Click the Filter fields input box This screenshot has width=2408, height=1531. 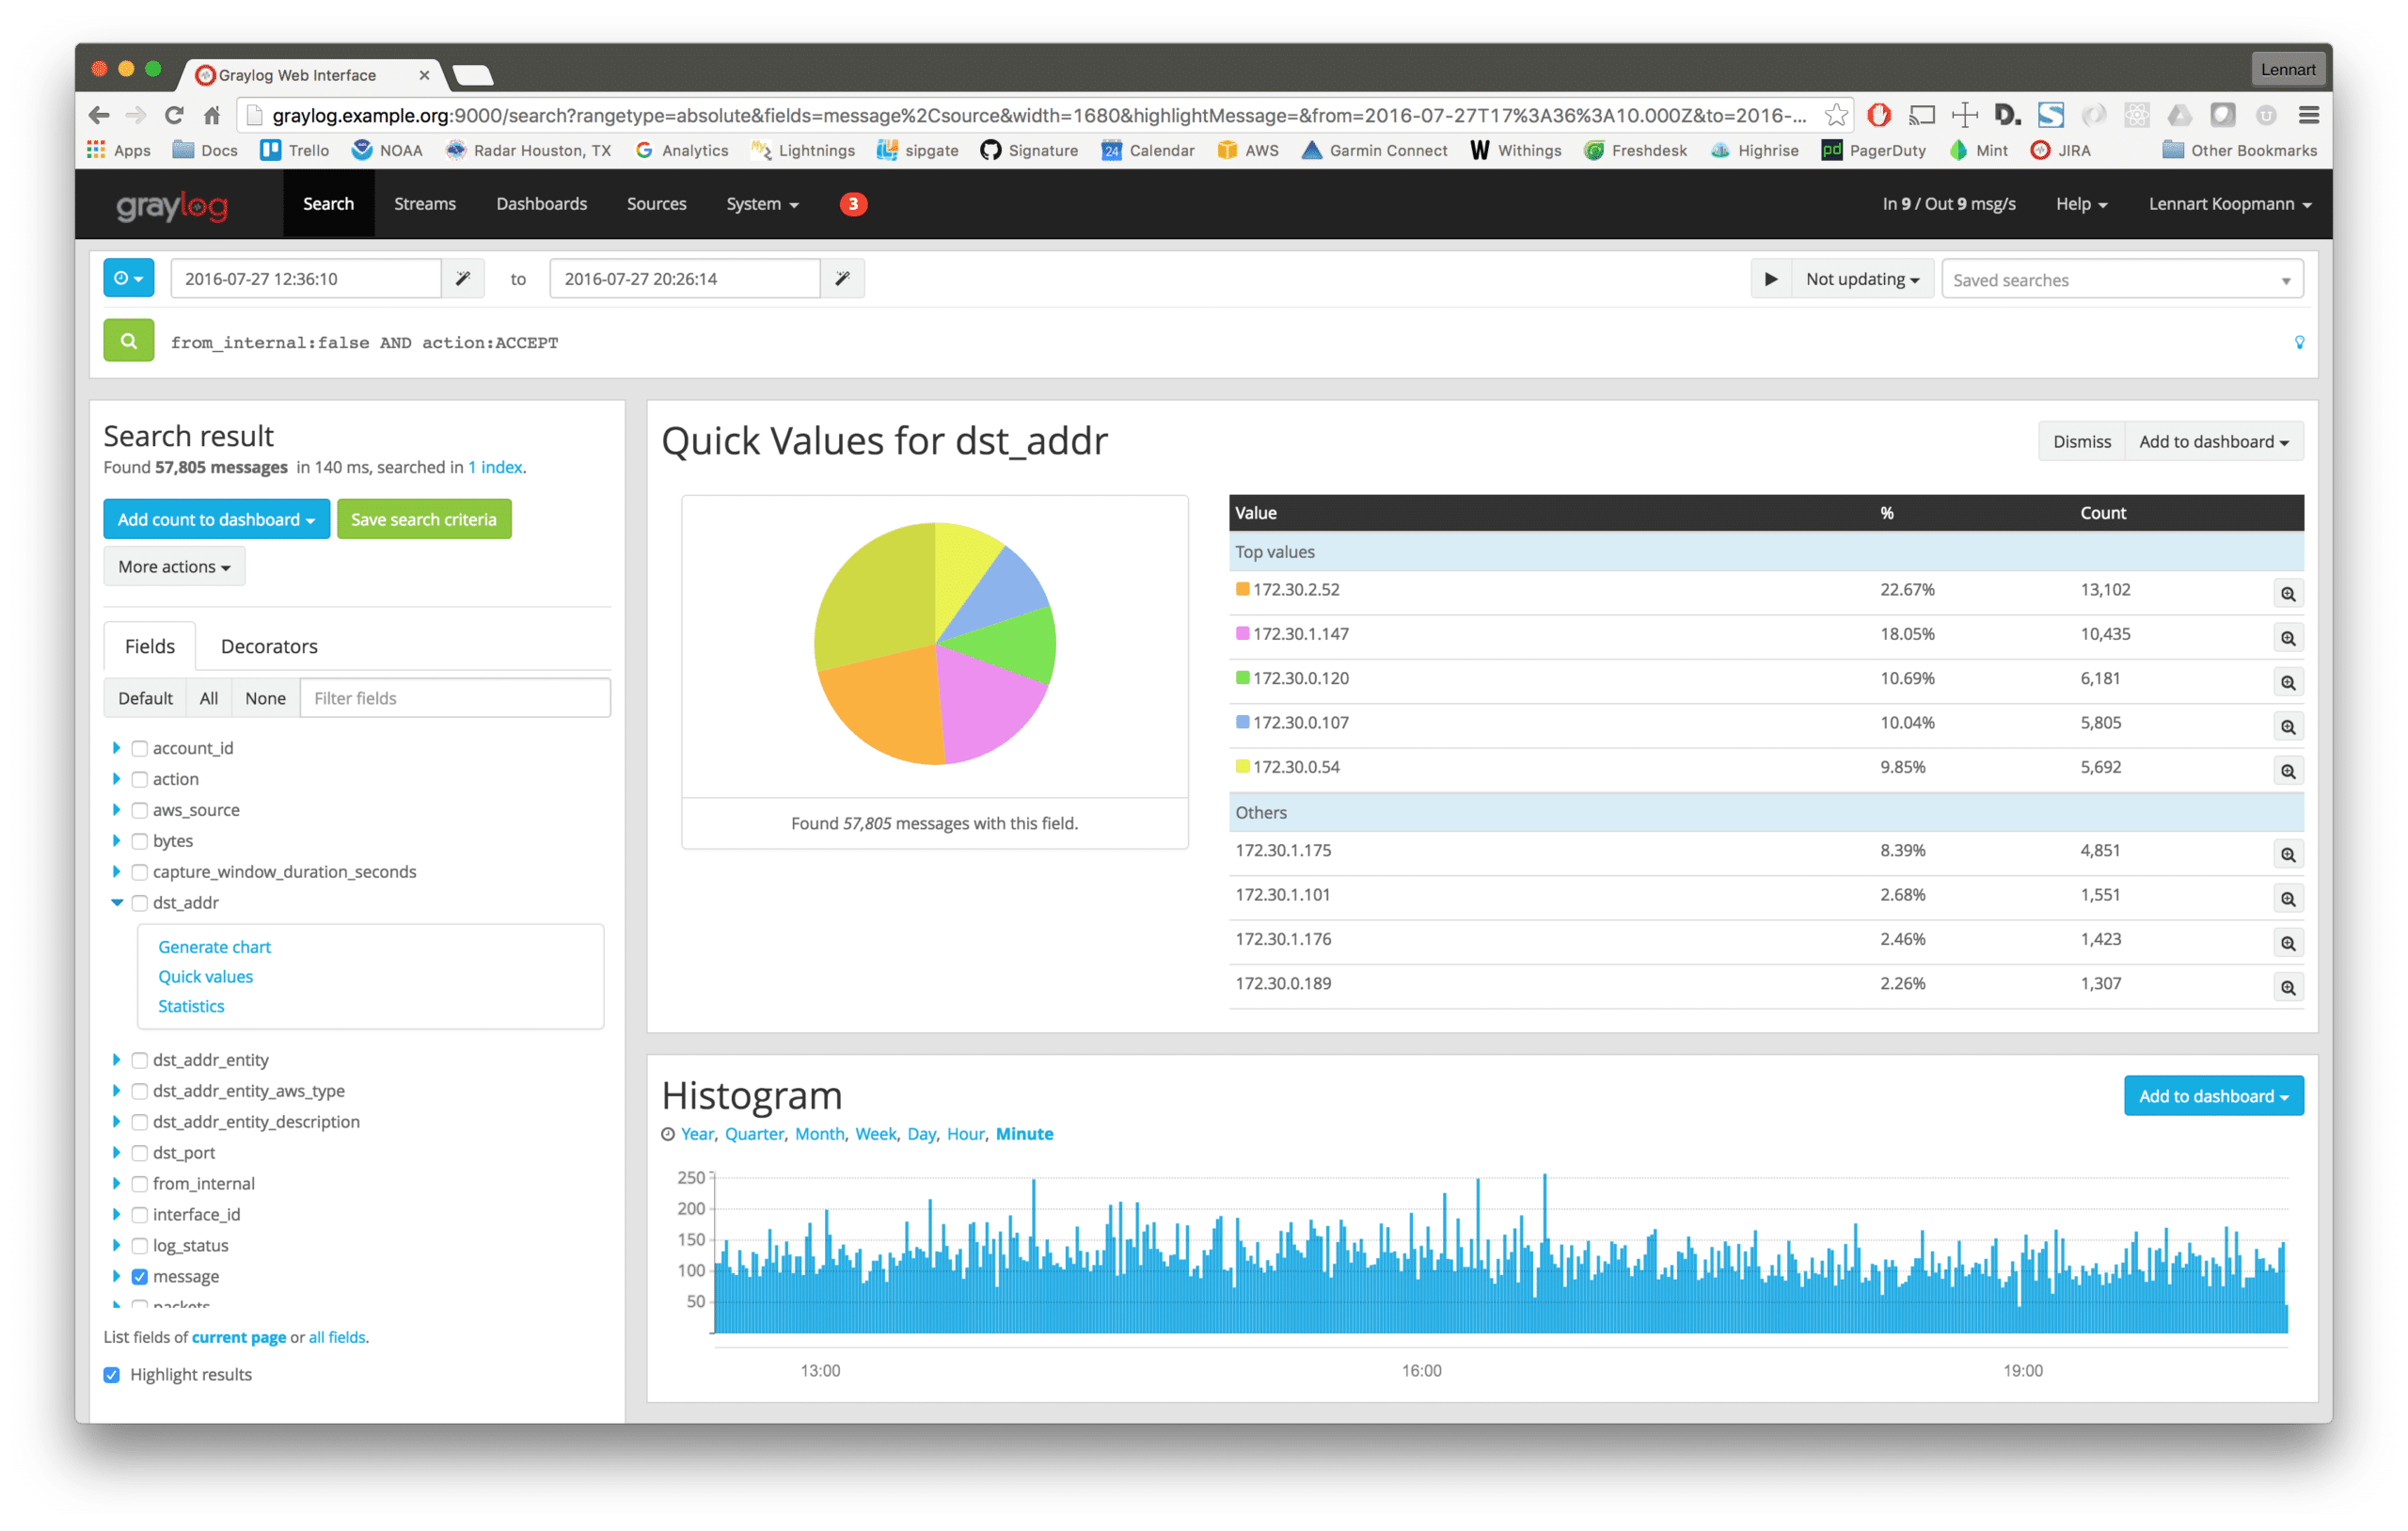455,698
